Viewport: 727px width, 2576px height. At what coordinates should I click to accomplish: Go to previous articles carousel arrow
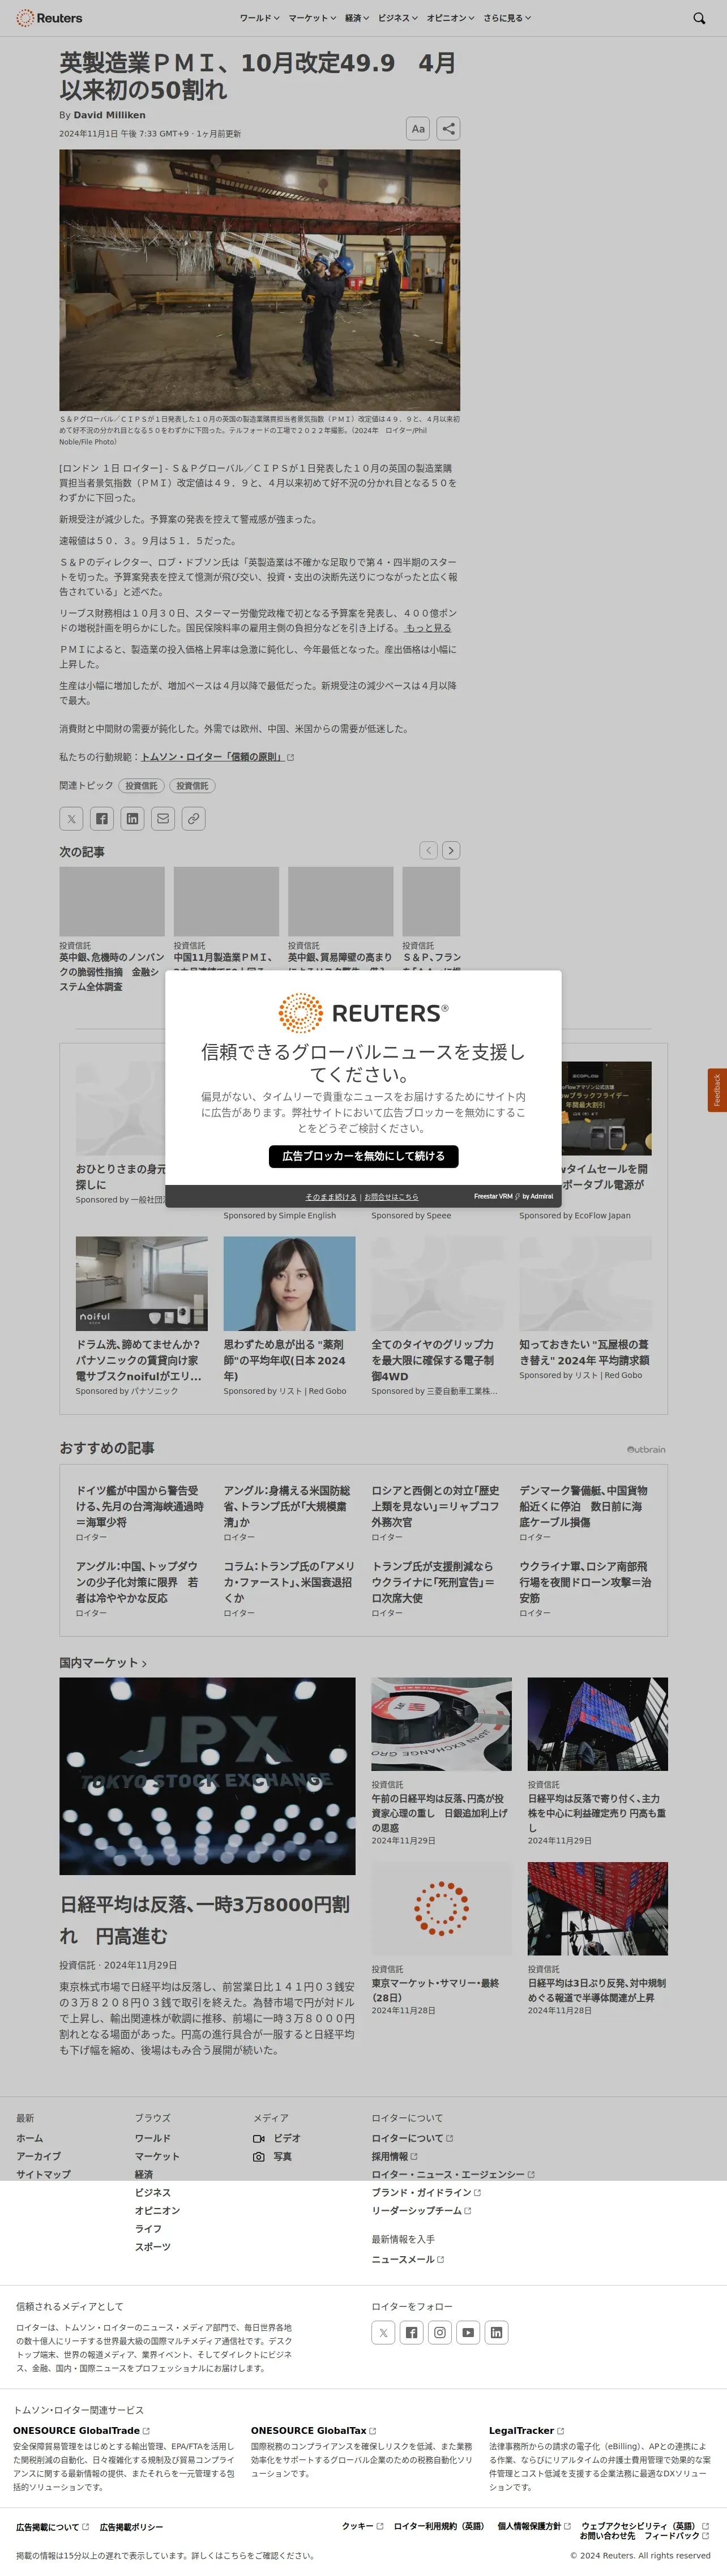pyautogui.click(x=428, y=850)
